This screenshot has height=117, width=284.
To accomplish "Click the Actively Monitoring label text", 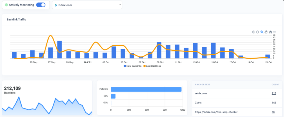I will click(x=21, y=5).
